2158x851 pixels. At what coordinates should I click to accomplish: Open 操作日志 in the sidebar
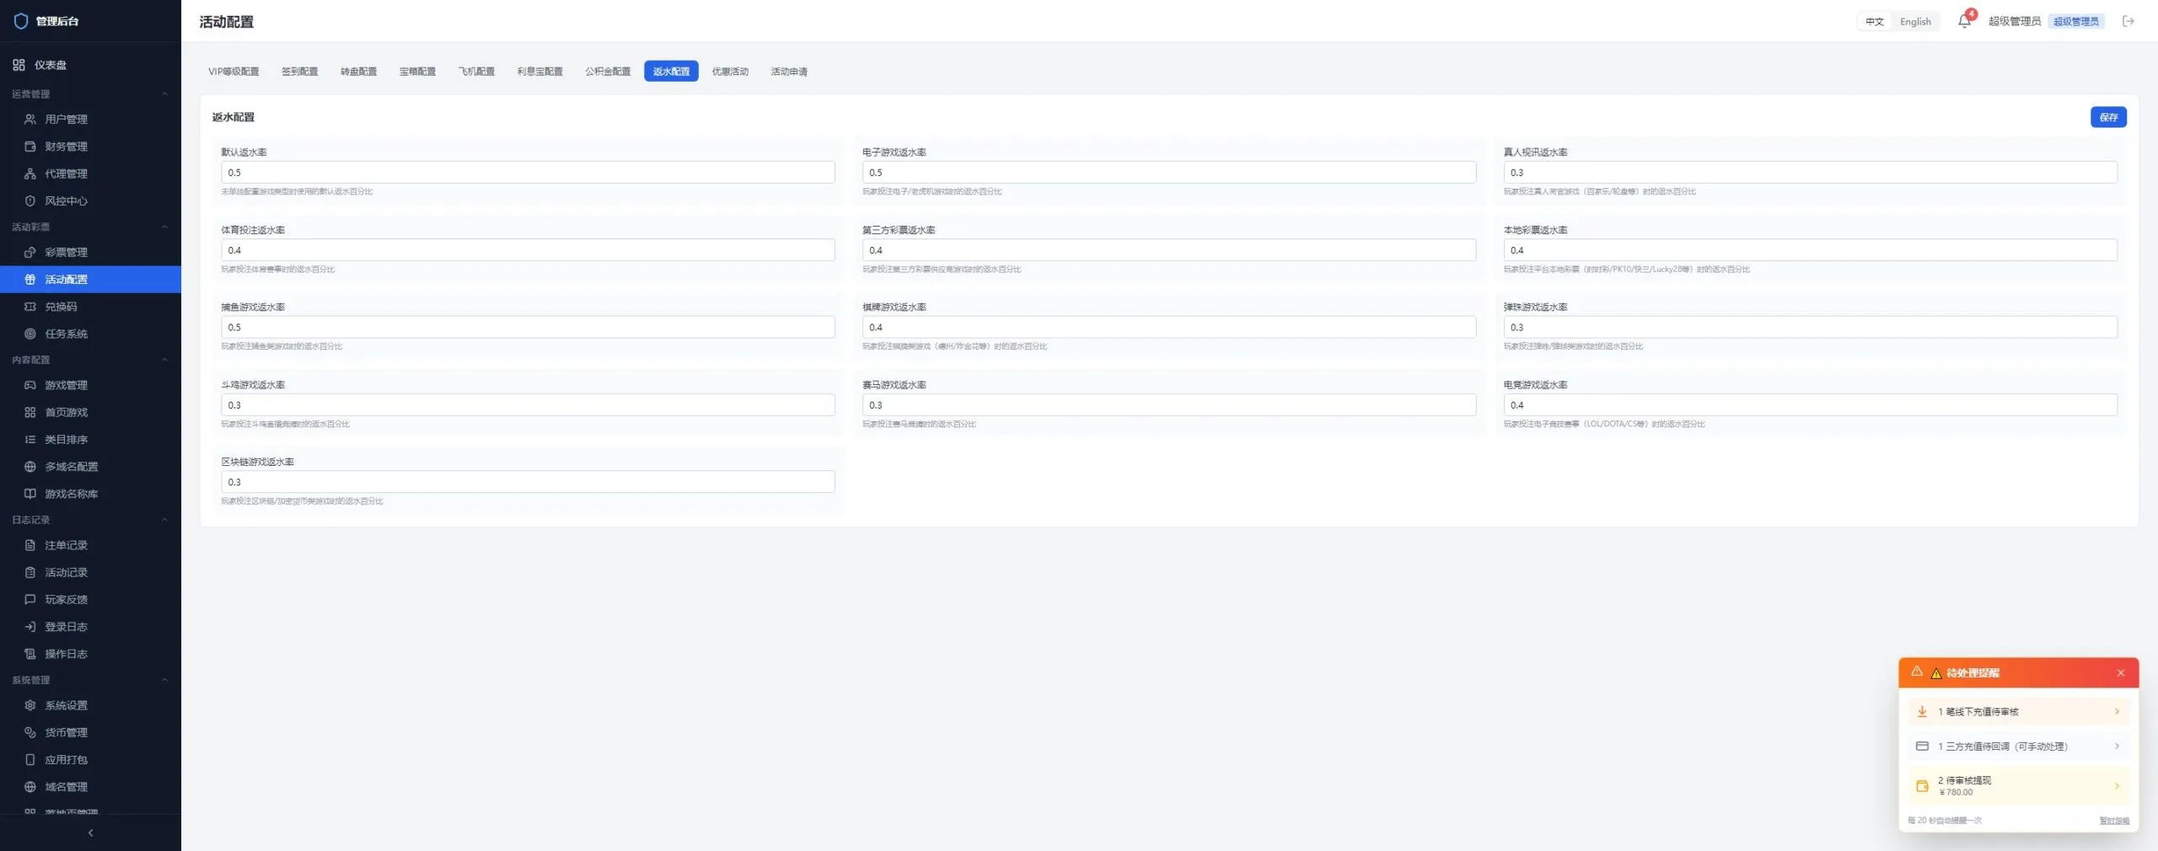pyautogui.click(x=90, y=654)
